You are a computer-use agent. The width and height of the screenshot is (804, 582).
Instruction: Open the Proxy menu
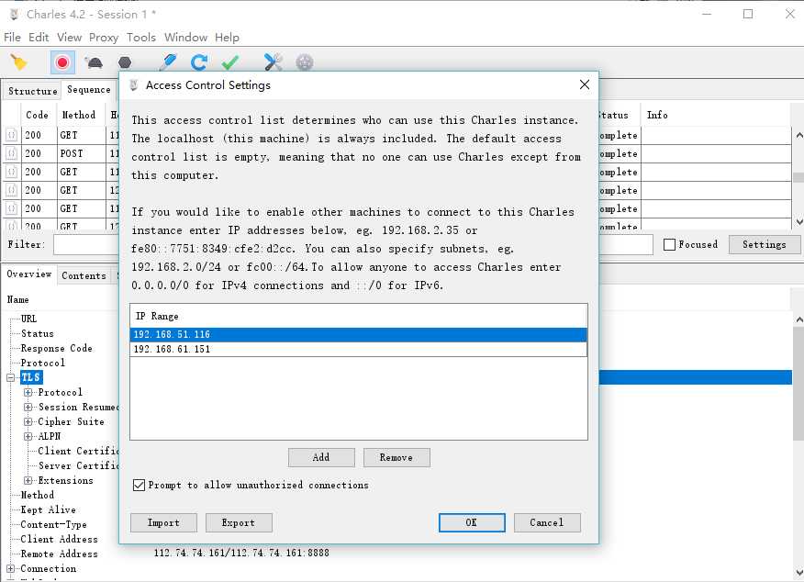coord(104,38)
